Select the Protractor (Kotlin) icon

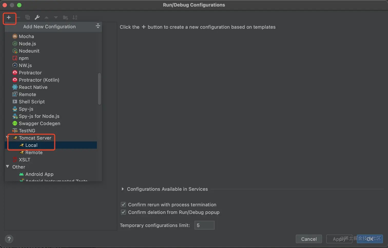(x=15, y=80)
